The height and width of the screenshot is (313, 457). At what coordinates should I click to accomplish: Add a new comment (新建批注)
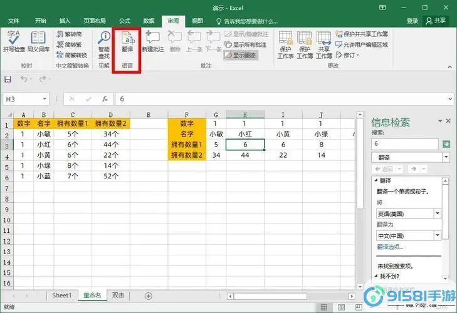pyautogui.click(x=153, y=42)
